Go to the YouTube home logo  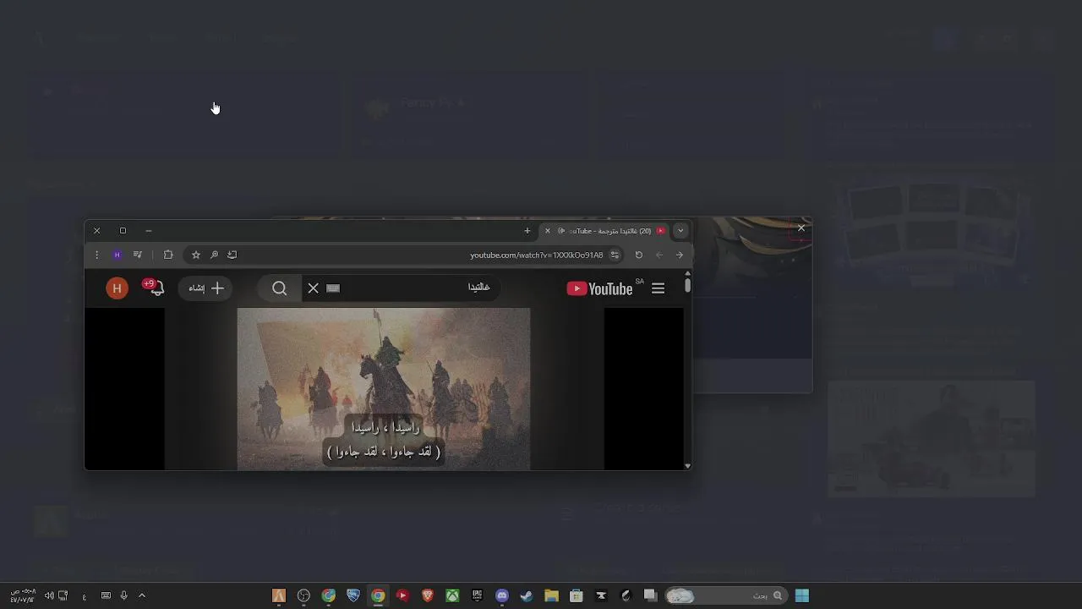[x=599, y=288]
